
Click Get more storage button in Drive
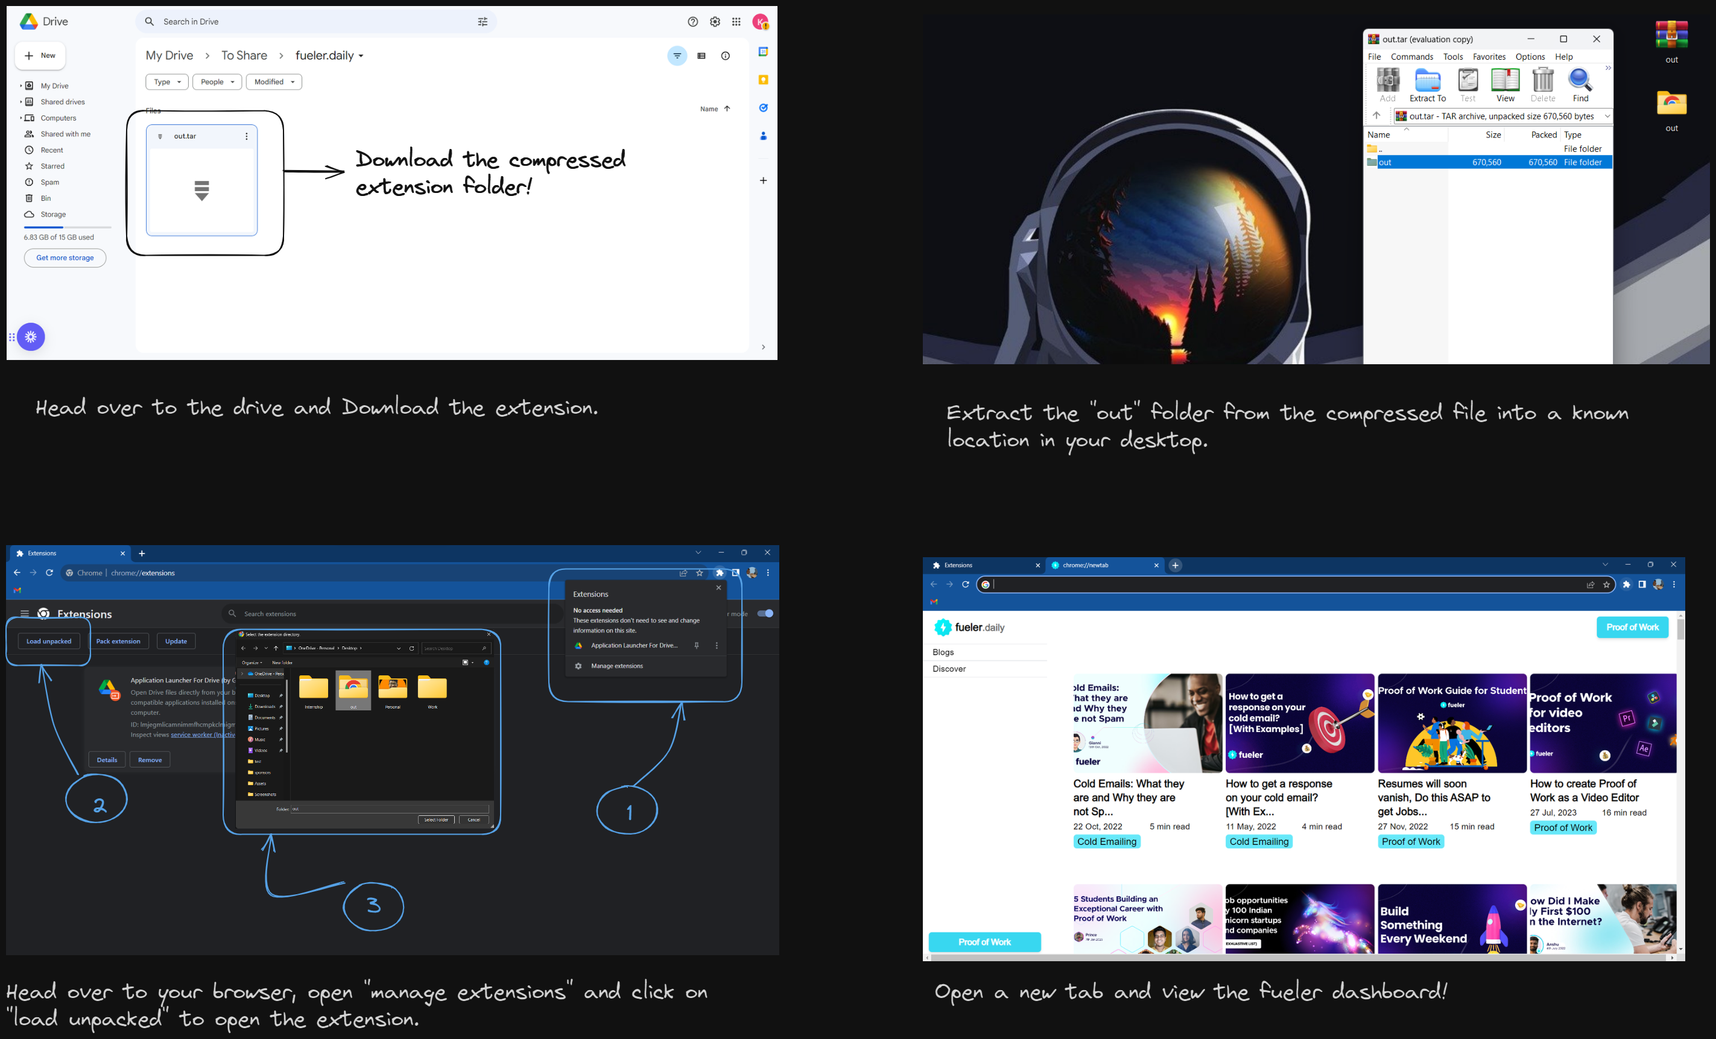pyautogui.click(x=65, y=257)
